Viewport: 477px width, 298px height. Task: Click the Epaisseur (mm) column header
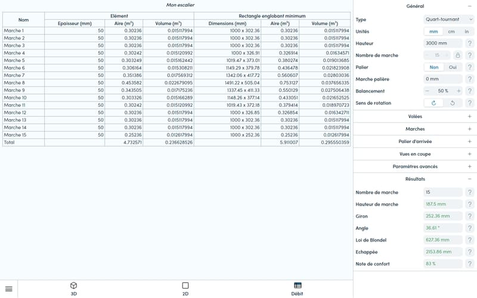click(75, 23)
